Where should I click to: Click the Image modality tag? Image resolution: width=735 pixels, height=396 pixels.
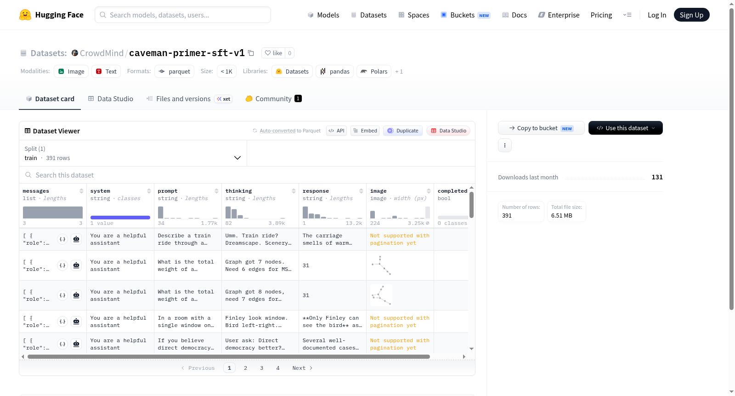pyautogui.click(x=71, y=71)
